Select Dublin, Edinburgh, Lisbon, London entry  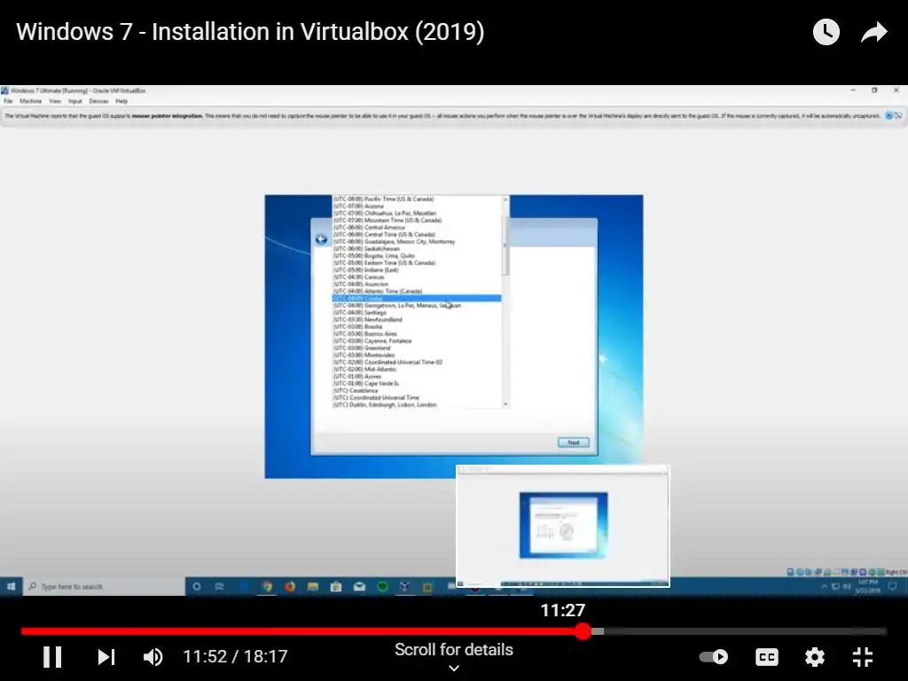pyautogui.click(x=417, y=404)
